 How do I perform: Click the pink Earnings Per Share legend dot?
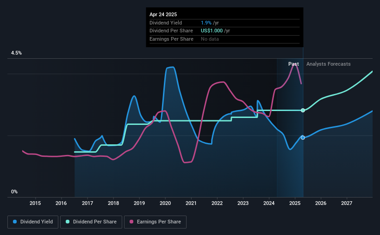pos(131,222)
